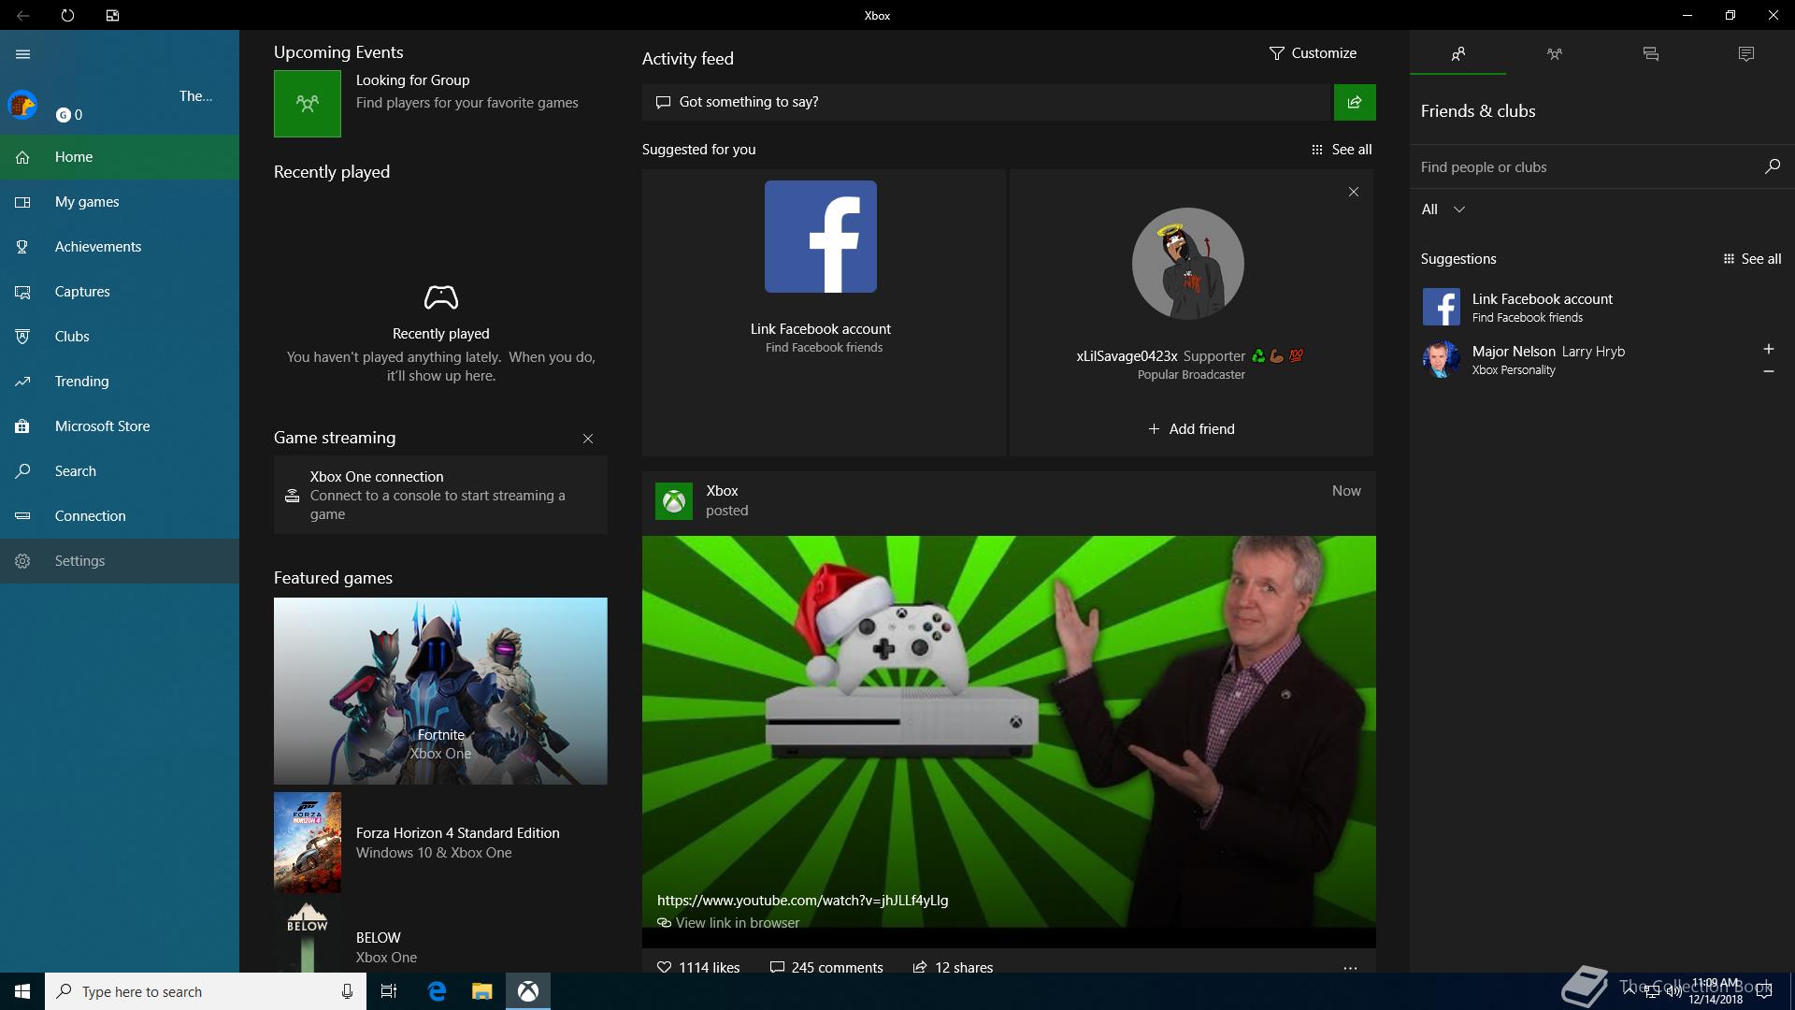The image size is (1795, 1010).
Task: Click the full screen view title bar icon
Action: (112, 15)
